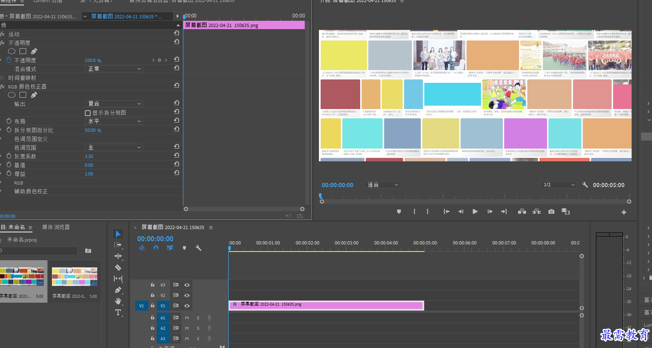Image resolution: width=652 pixels, height=348 pixels.
Task: Select the Track Select Forward tool
Action: point(118,245)
